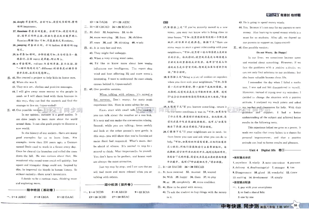This screenshot has height=218, width=309.
Task: Select the word "4. payment"
Action: pos(294,163)
